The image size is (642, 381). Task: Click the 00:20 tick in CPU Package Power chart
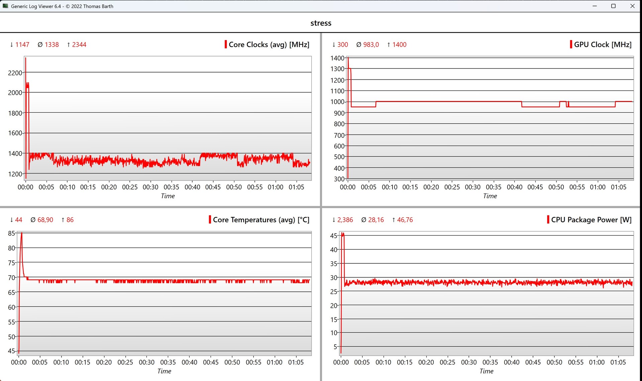coord(426,362)
